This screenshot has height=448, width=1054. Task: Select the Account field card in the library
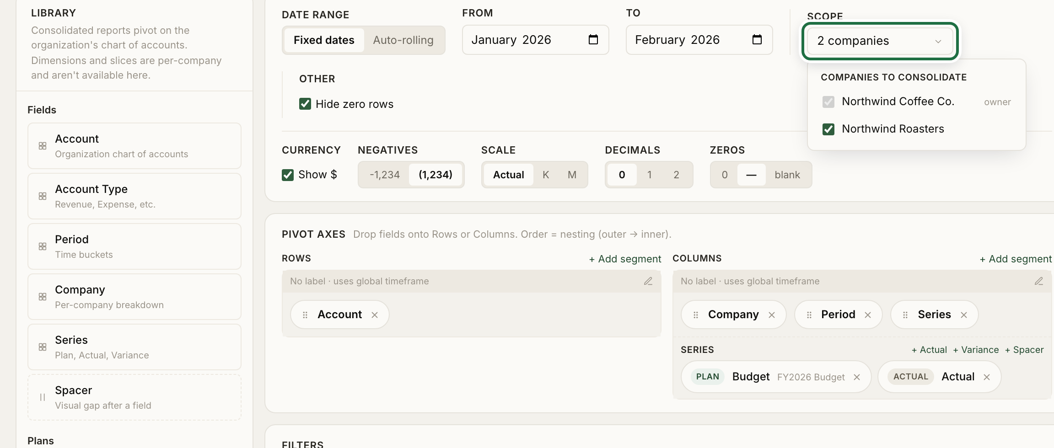coord(134,146)
